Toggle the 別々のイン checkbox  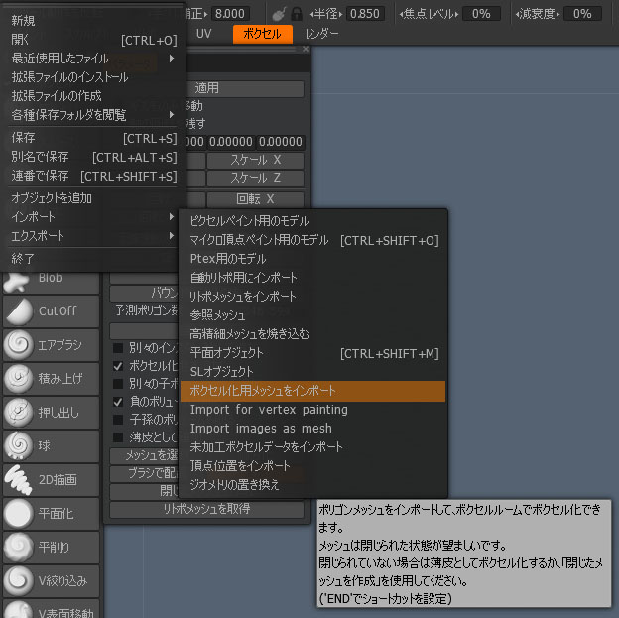118,348
